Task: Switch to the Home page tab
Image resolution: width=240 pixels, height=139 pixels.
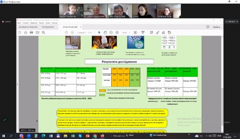Action: point(28,27)
